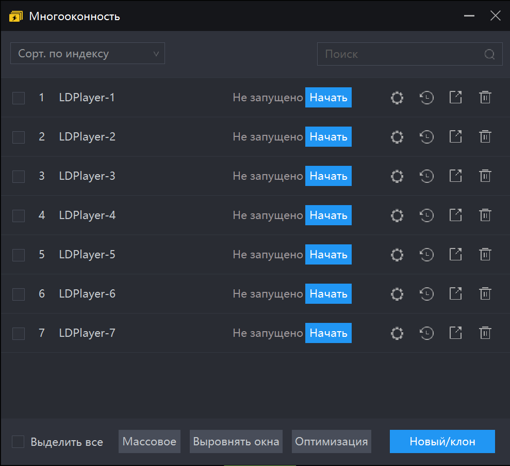Delete LDPlayer-1 with trash icon
510x466 pixels.
point(485,98)
